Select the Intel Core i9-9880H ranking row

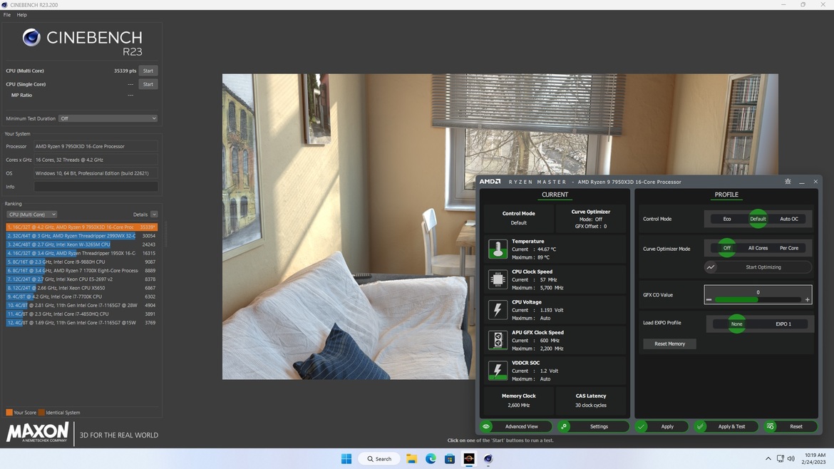[x=81, y=262]
